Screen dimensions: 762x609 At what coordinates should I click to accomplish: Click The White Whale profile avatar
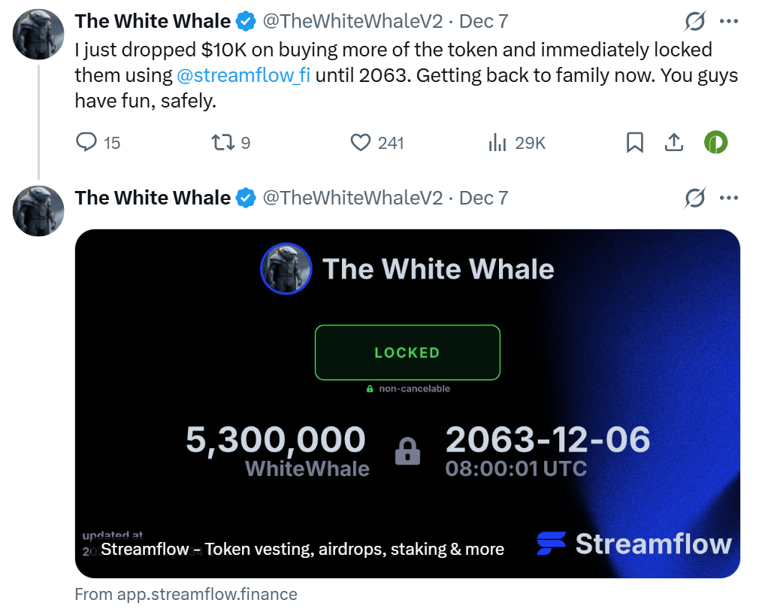(x=38, y=34)
